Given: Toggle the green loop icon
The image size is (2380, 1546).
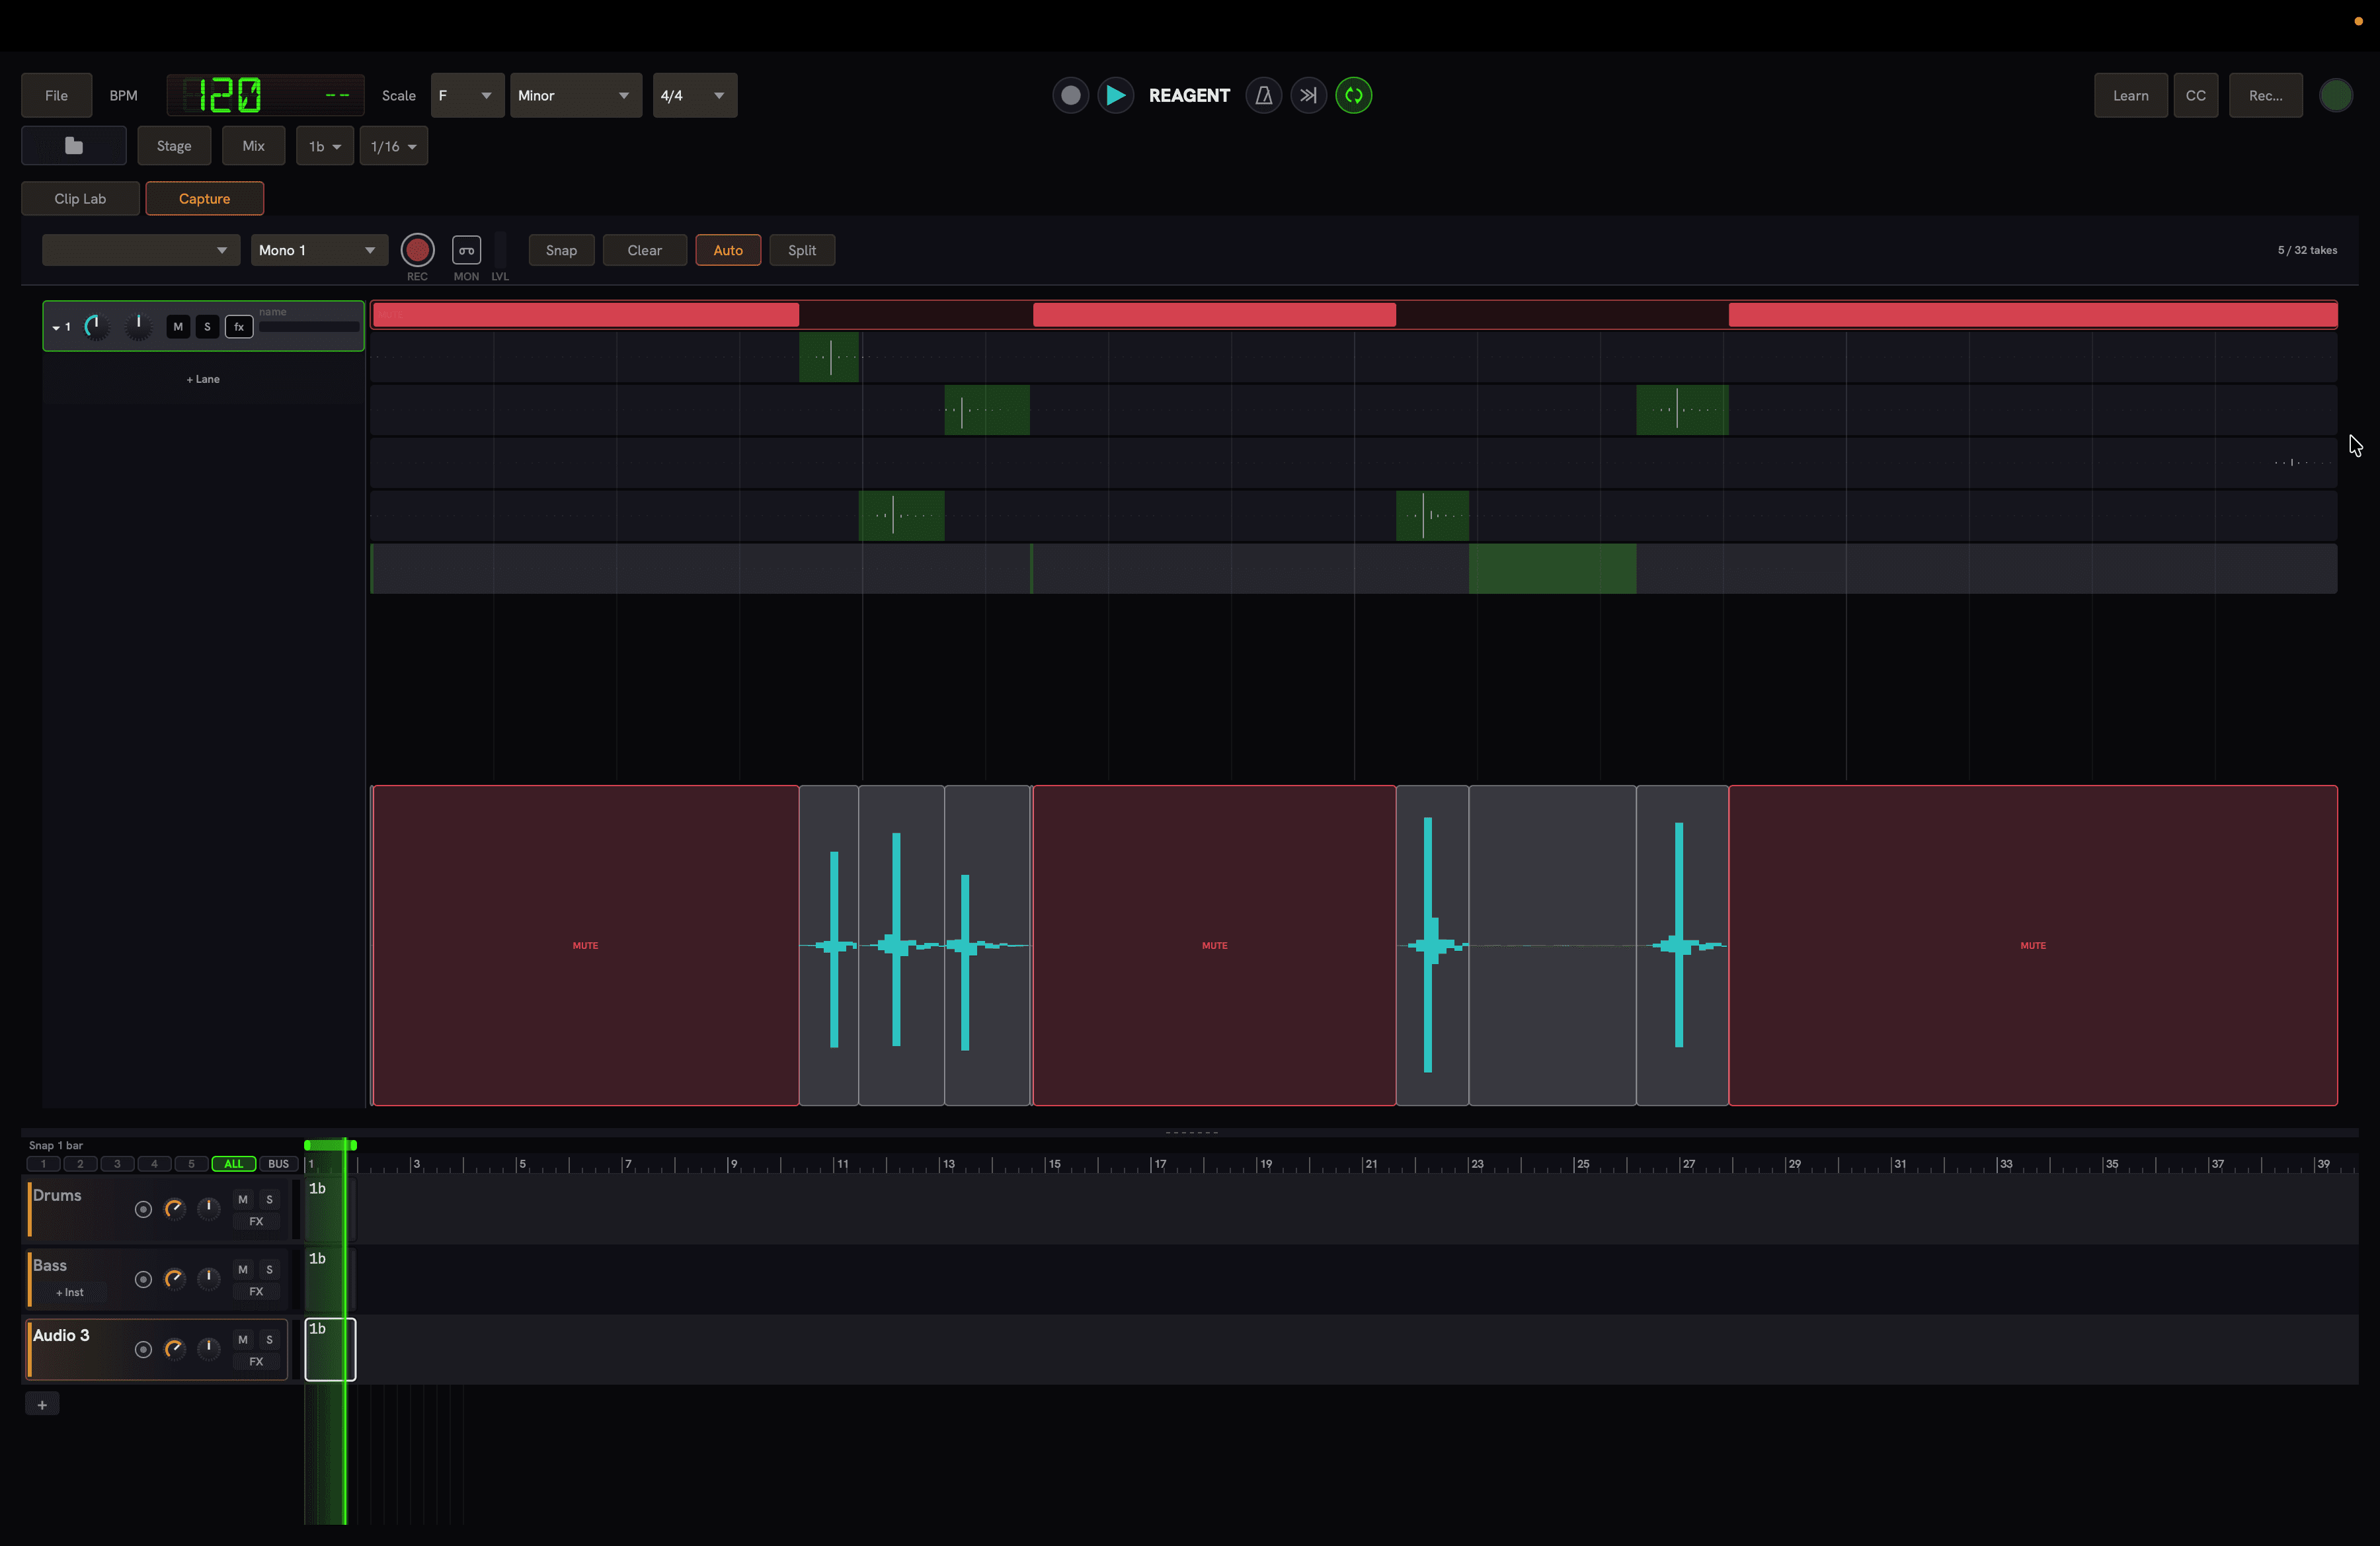Looking at the screenshot, I should coord(1353,96).
